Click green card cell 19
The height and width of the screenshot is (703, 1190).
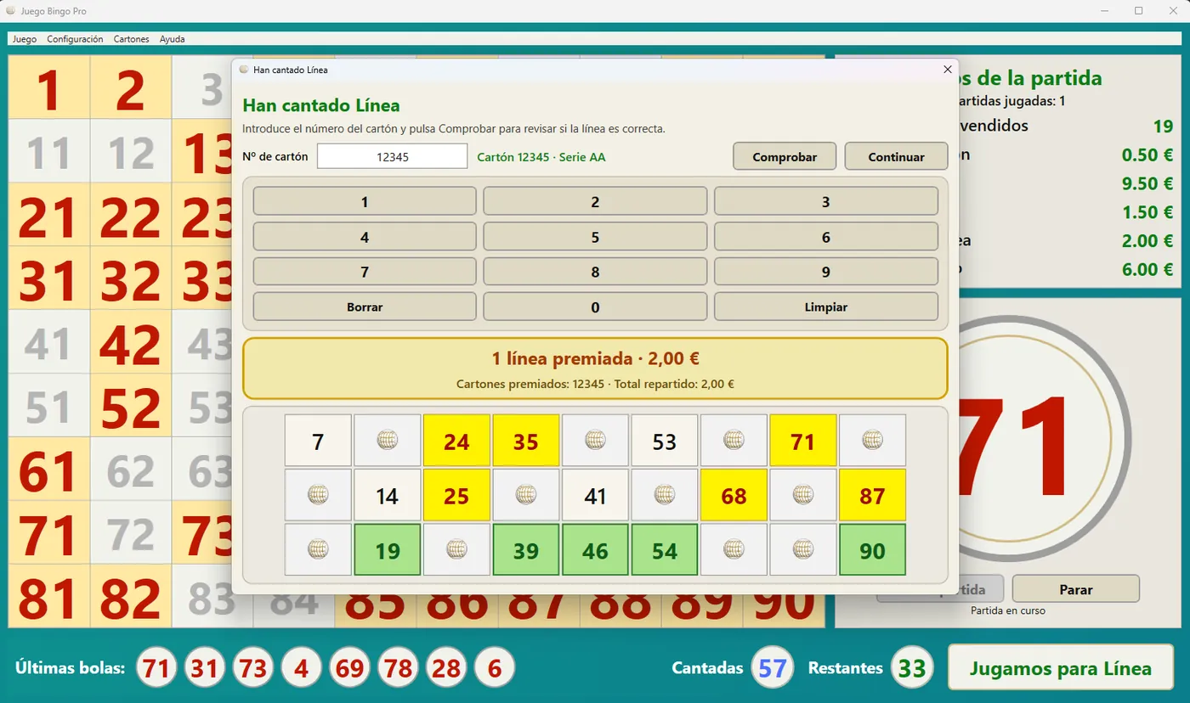click(x=388, y=549)
